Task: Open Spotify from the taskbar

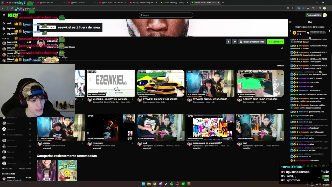Action: [172, 184]
